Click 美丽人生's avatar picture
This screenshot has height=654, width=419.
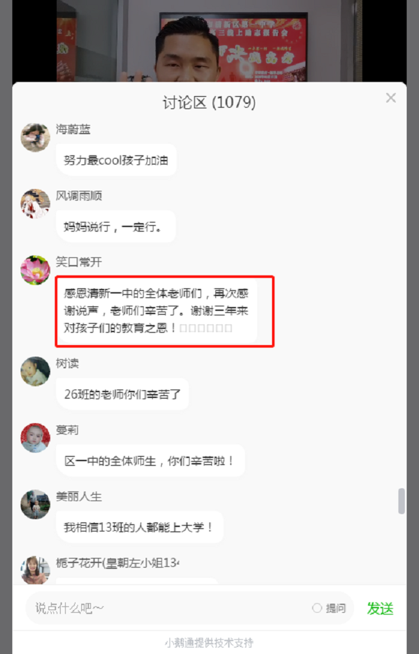pos(35,504)
